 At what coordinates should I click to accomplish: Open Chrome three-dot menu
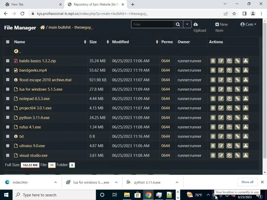point(261,14)
